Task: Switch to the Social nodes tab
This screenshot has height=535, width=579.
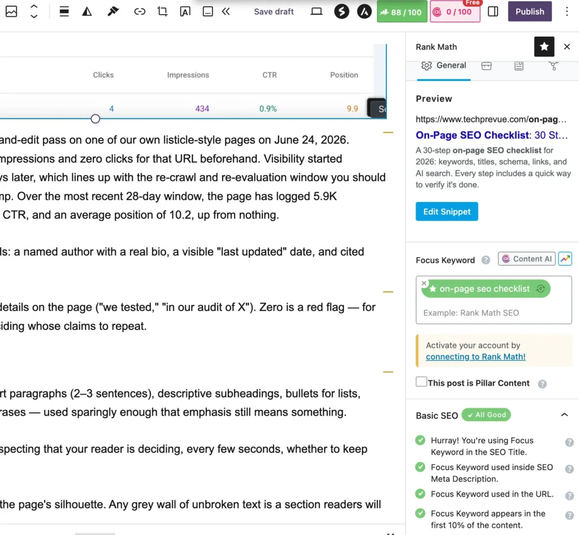Action: click(553, 66)
